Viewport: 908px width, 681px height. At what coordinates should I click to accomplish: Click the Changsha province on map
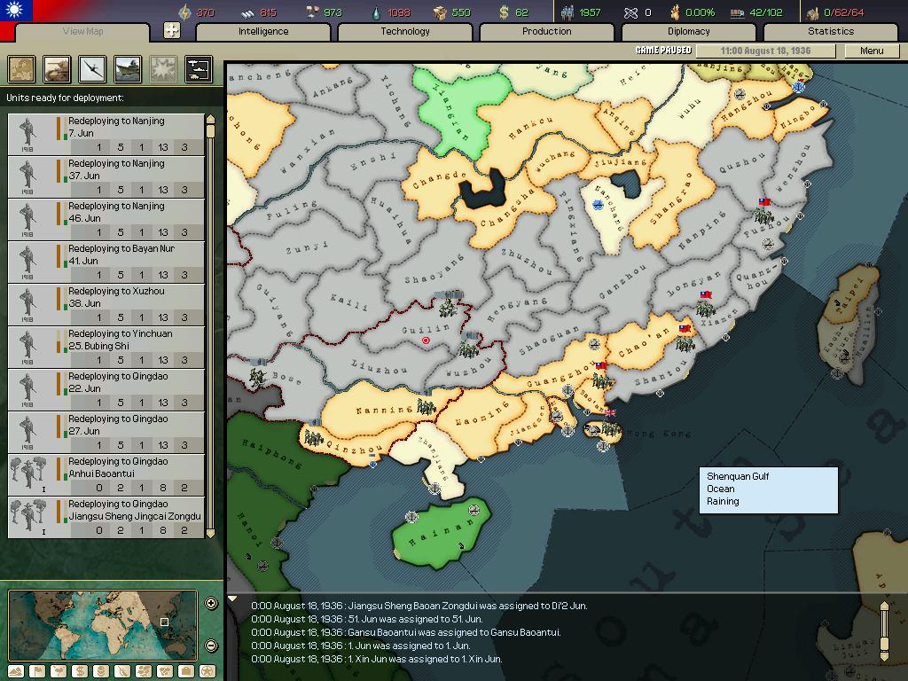click(505, 212)
